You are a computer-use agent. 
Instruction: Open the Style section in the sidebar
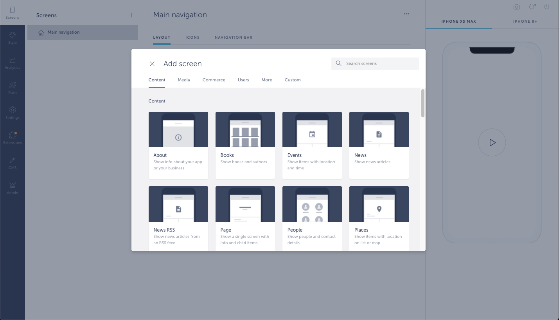click(x=12, y=38)
